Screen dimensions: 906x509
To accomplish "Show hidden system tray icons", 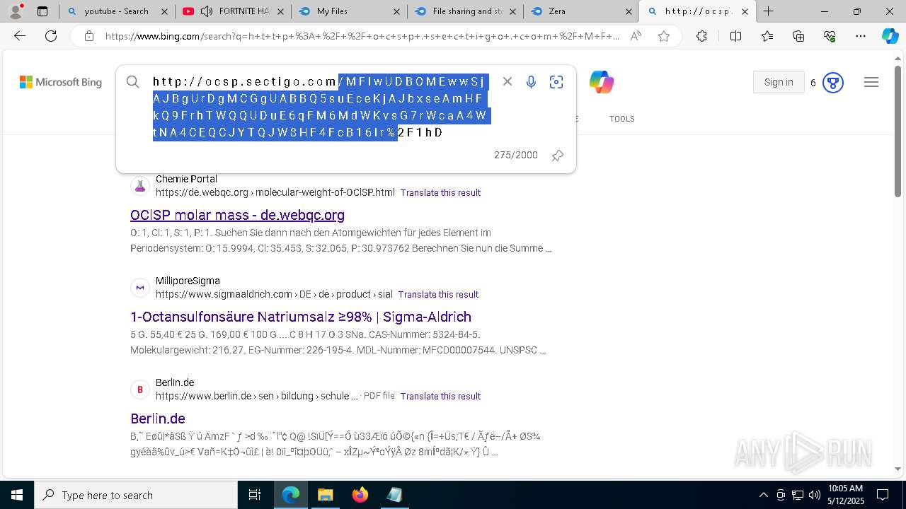I will click(763, 495).
